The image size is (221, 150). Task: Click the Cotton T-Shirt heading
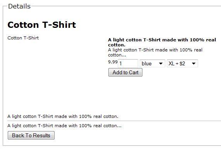[x=42, y=25]
